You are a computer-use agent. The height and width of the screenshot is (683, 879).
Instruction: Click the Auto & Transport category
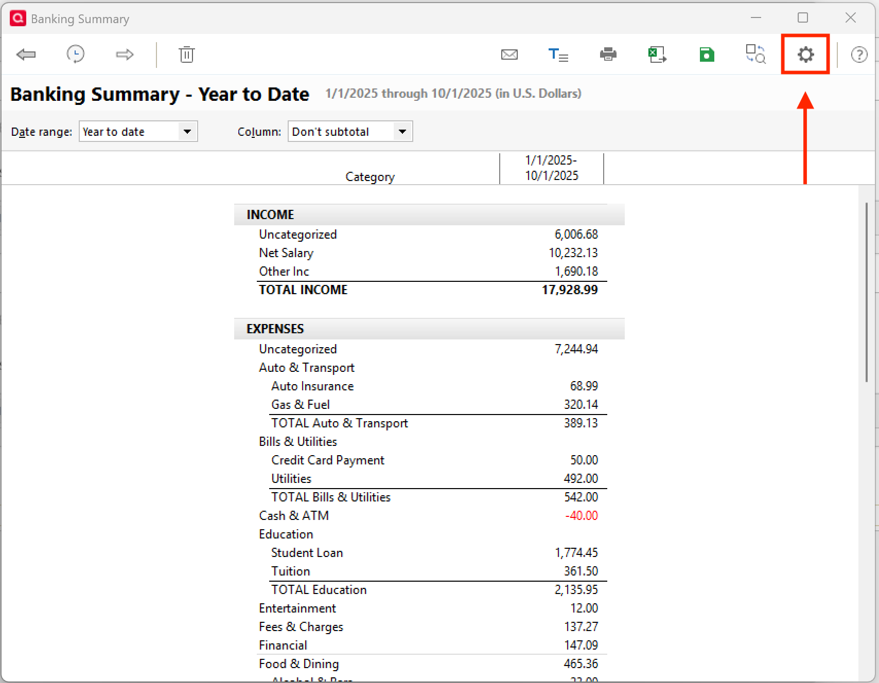tap(307, 368)
